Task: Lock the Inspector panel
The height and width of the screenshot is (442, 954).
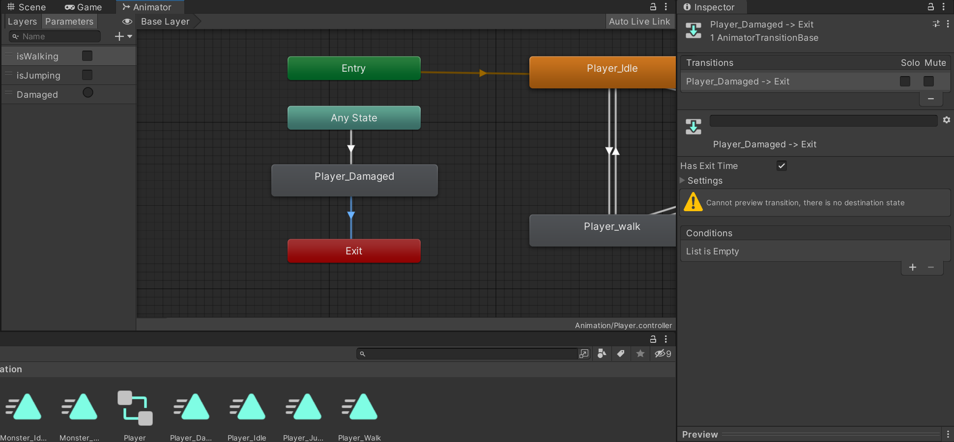Action: (x=931, y=7)
